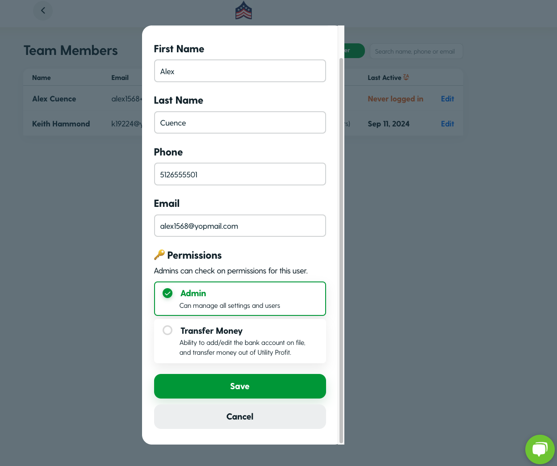The height and width of the screenshot is (466, 557).
Task: Edit Alex Cuence's row
Action: pyautogui.click(x=447, y=99)
